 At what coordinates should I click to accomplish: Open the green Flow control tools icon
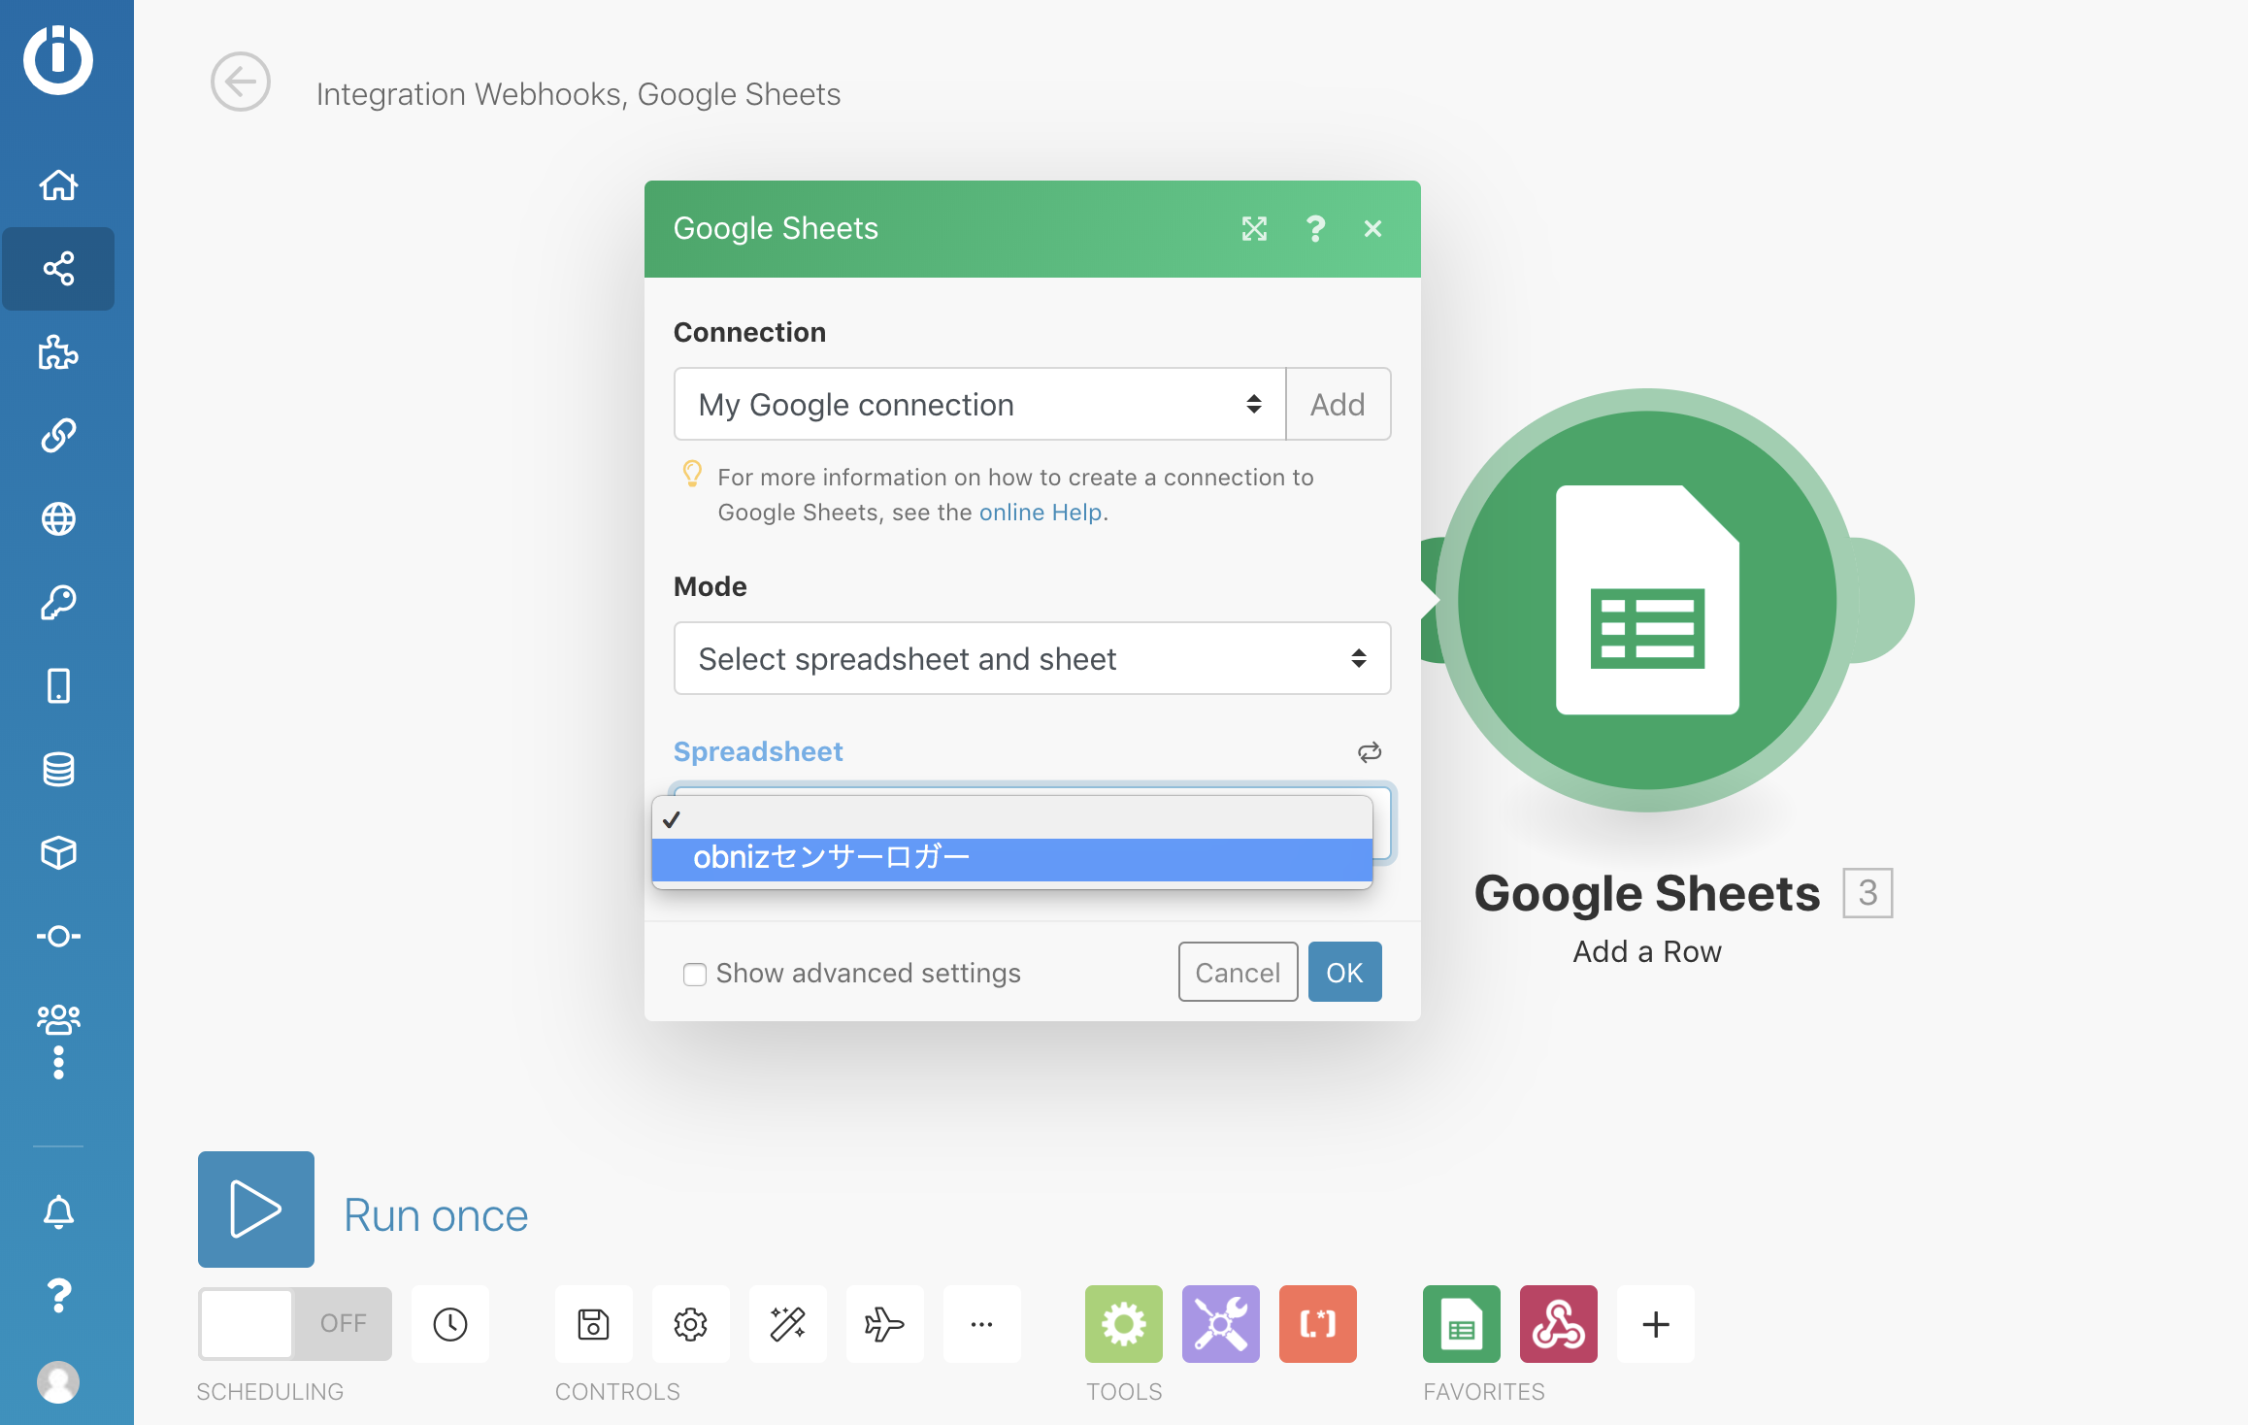pyautogui.click(x=1124, y=1324)
